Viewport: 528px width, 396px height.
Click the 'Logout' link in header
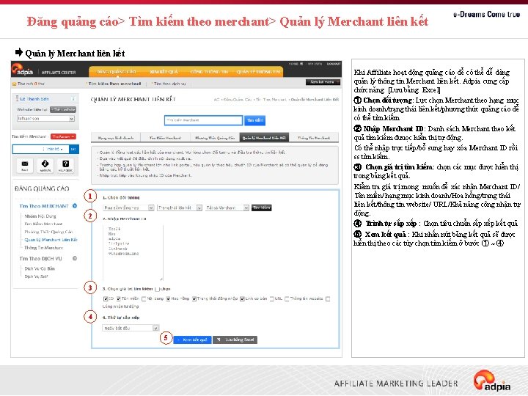tap(334, 64)
